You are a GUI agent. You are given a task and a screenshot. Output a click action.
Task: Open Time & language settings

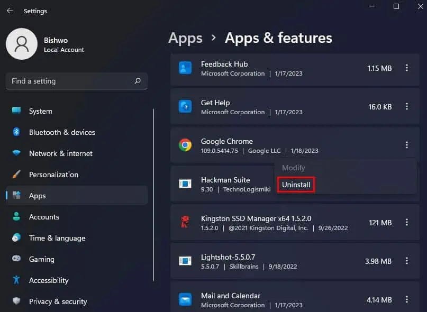click(x=77, y=238)
